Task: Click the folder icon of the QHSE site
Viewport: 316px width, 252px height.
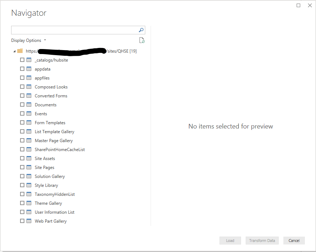Action: coord(20,51)
